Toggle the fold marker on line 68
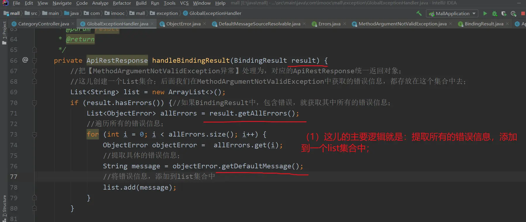 [x=35, y=81]
